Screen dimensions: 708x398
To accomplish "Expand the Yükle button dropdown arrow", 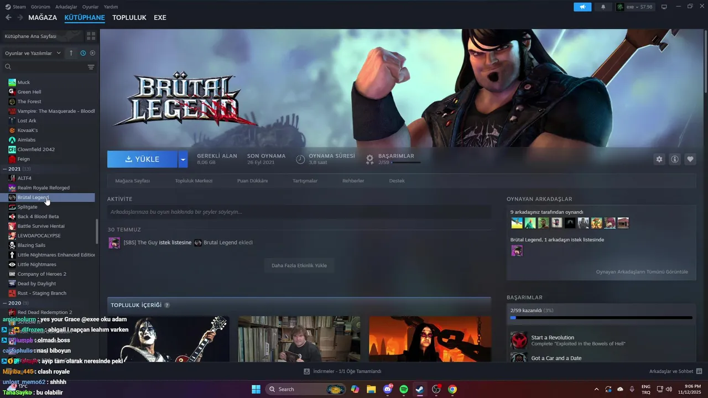I will [x=183, y=159].
